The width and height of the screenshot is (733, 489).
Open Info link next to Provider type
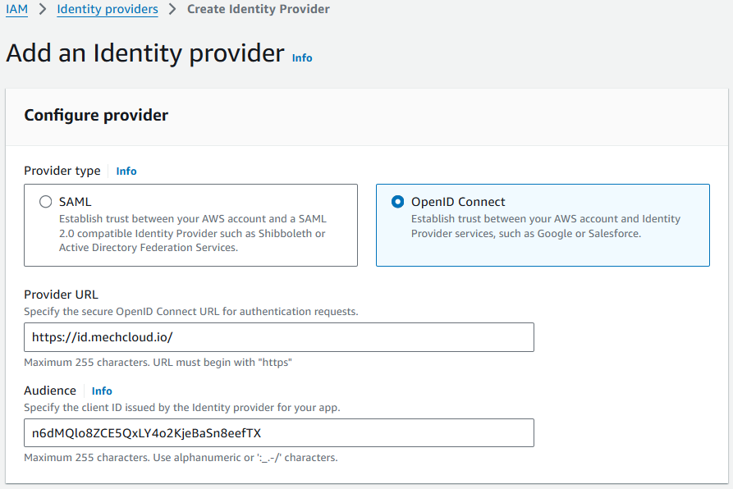[126, 171]
